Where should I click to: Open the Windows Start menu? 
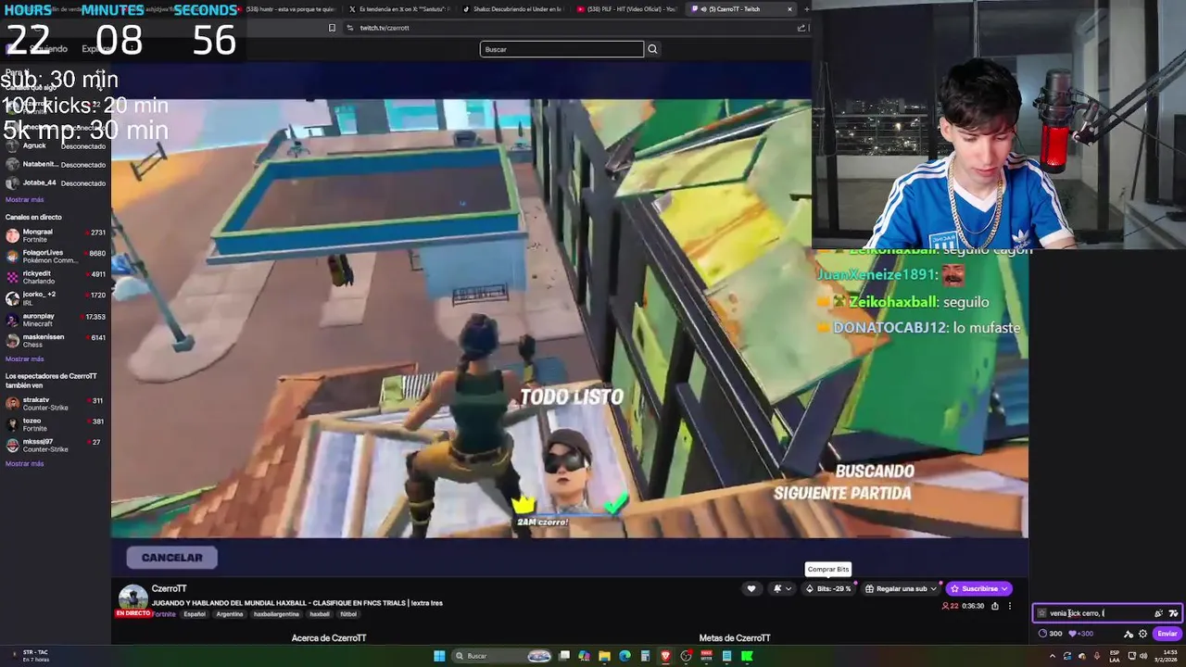(439, 656)
